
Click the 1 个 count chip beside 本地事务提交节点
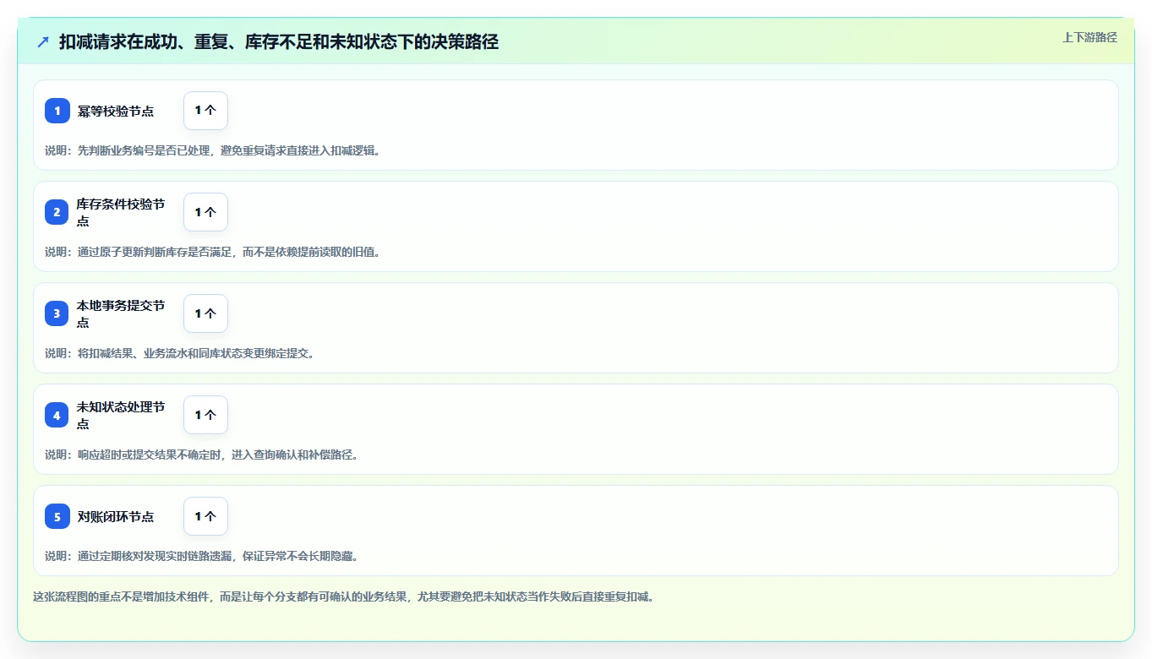point(205,313)
